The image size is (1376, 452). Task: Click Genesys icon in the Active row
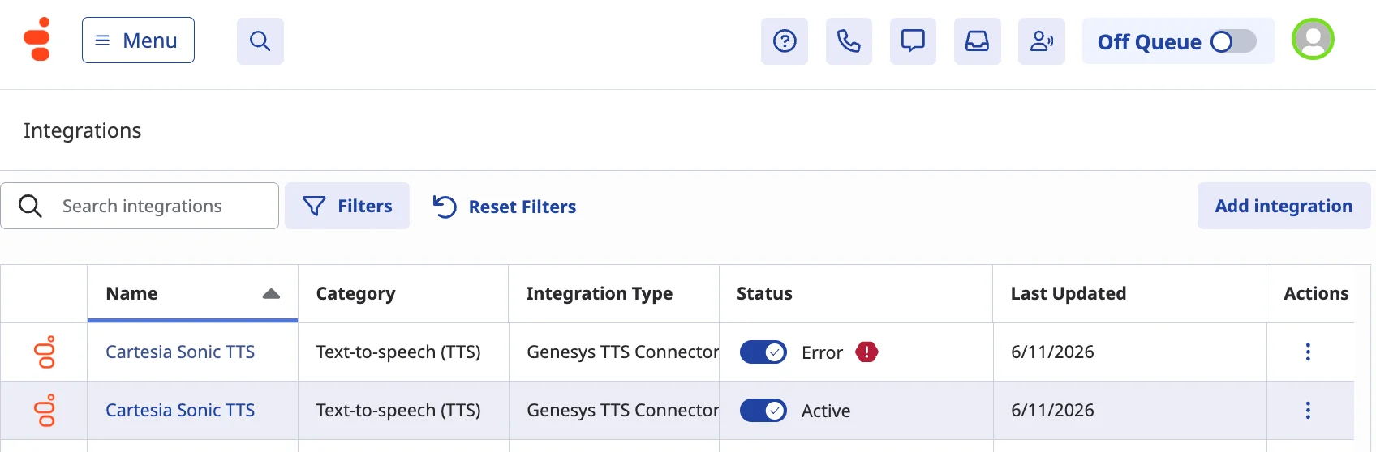point(45,410)
